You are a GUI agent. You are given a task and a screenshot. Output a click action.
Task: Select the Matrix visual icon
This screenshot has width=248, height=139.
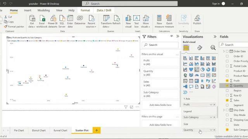coord(196,81)
